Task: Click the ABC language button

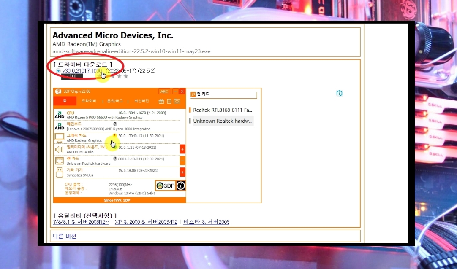Action: pyautogui.click(x=164, y=91)
